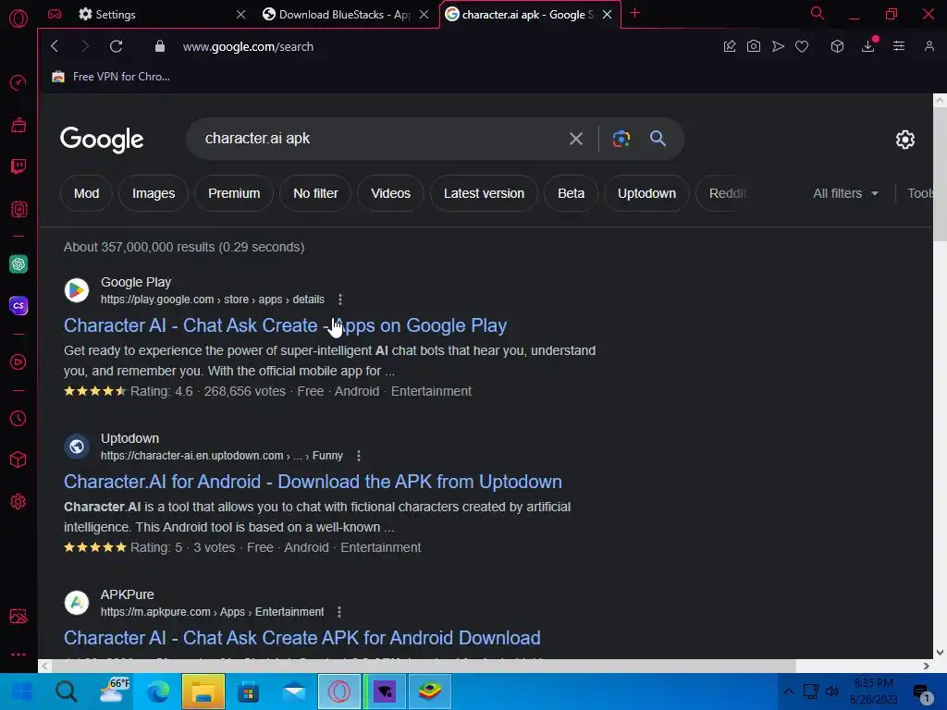Click the vertical page scrollbar
The width and height of the screenshot is (947, 710).
click(940, 175)
